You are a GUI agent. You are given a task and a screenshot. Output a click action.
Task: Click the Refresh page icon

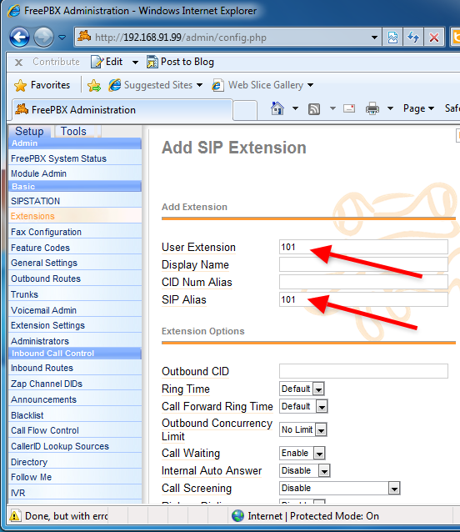[413, 37]
